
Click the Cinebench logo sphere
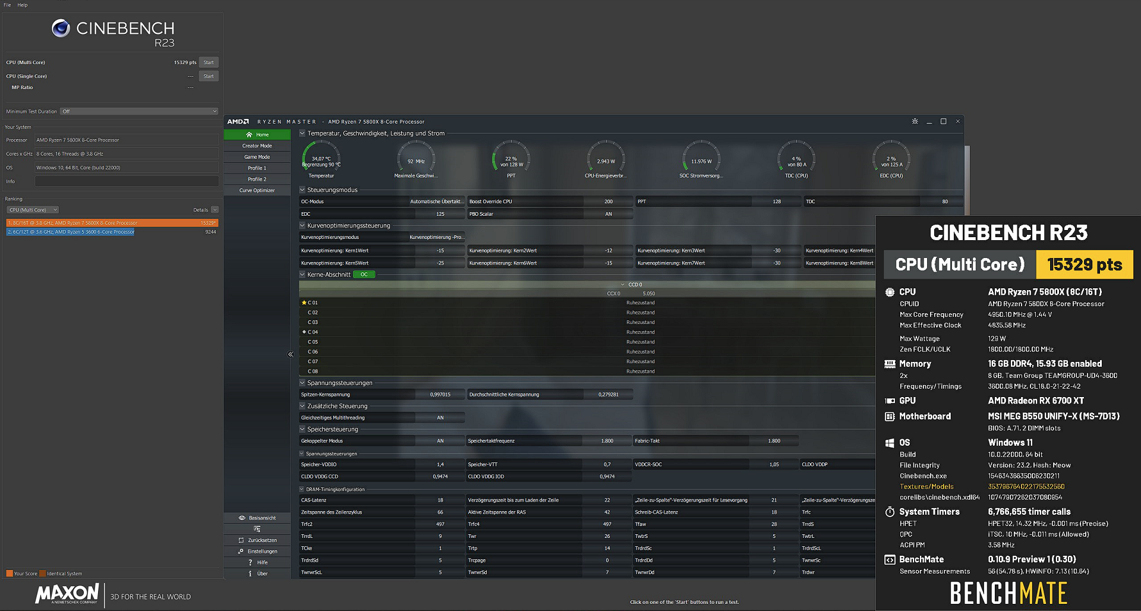[x=61, y=28]
